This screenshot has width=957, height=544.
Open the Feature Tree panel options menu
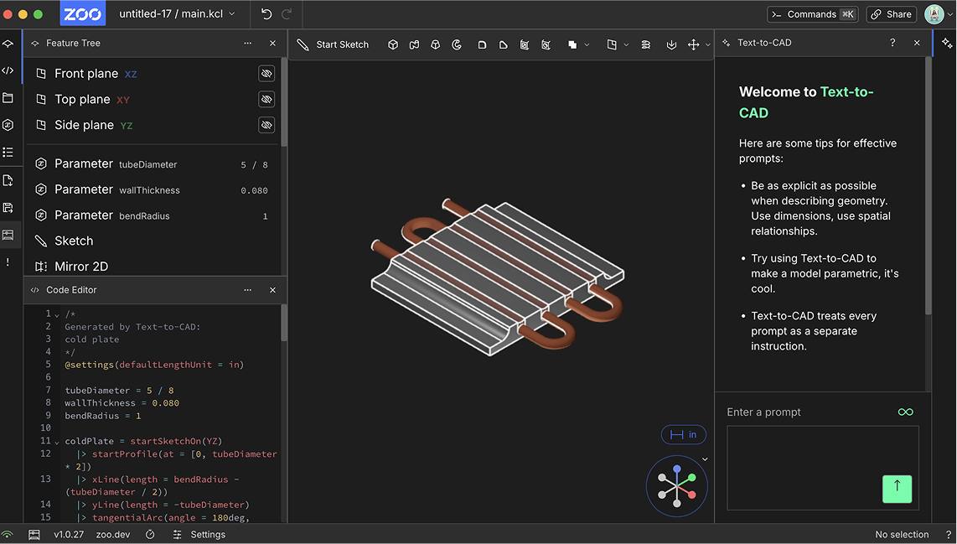247,43
